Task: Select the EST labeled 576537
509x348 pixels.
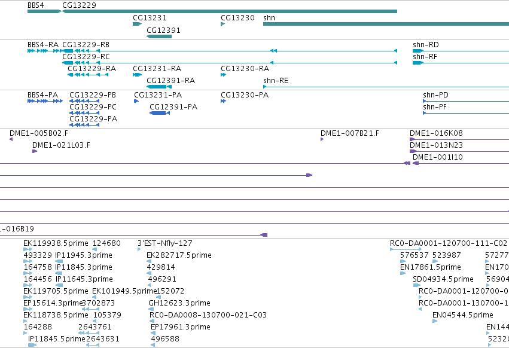Action: pyautogui.click(x=403, y=261)
